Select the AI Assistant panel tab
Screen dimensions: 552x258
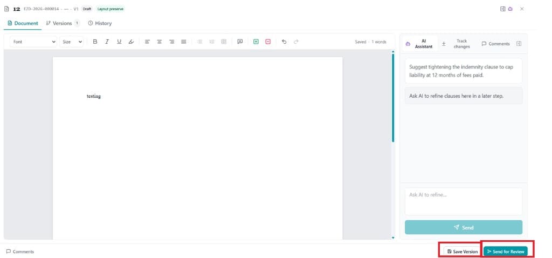point(420,44)
